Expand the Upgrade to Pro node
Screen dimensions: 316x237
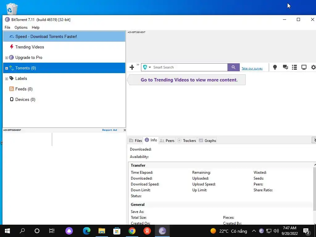(x=6, y=58)
